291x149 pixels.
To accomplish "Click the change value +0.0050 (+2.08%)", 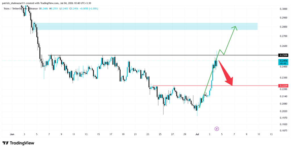I will click(88, 9).
